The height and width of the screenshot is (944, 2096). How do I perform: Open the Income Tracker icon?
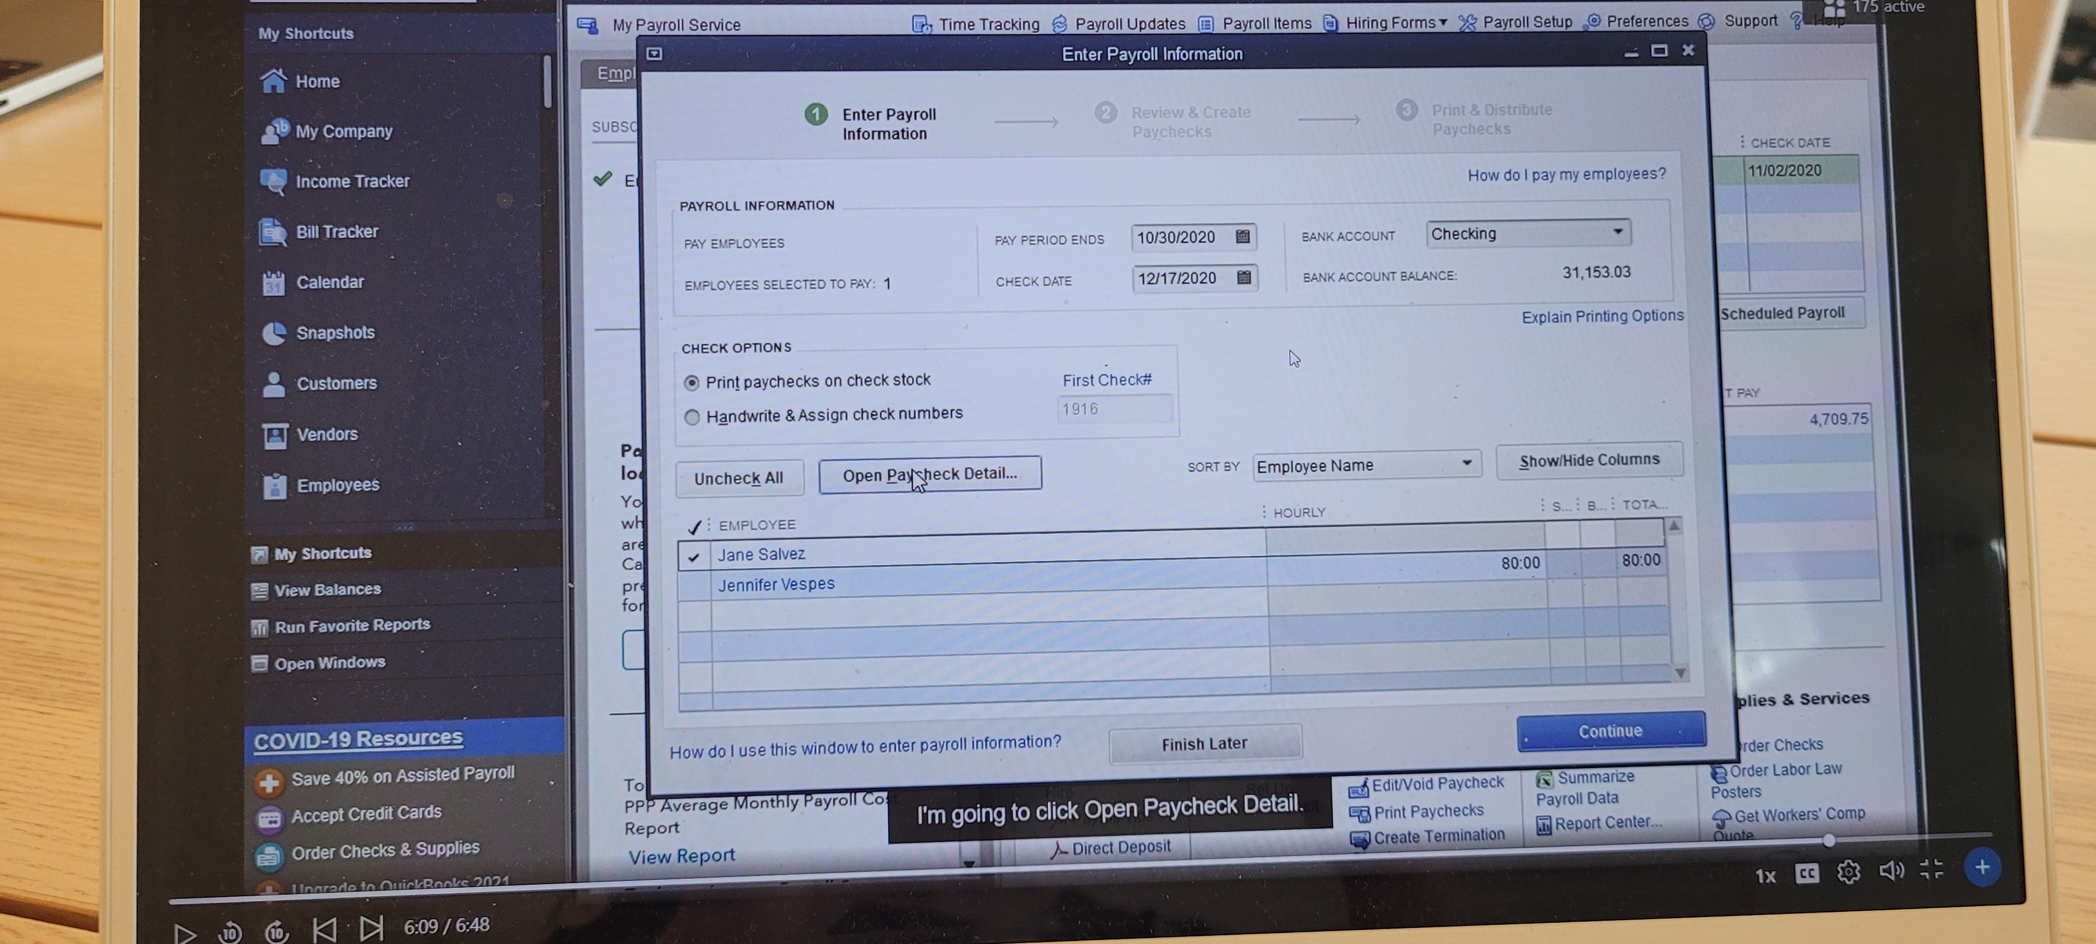pos(273,181)
